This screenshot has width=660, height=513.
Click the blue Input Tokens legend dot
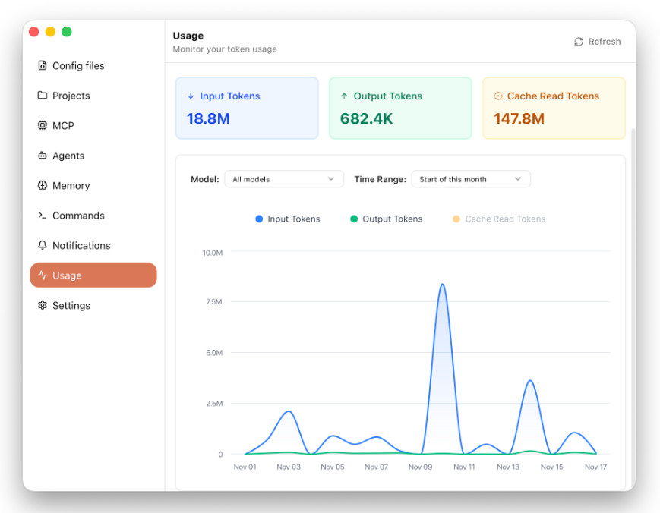click(x=259, y=219)
